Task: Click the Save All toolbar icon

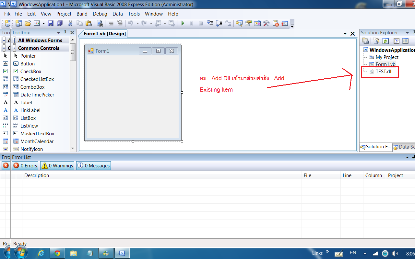Action: pyautogui.click(x=59, y=23)
